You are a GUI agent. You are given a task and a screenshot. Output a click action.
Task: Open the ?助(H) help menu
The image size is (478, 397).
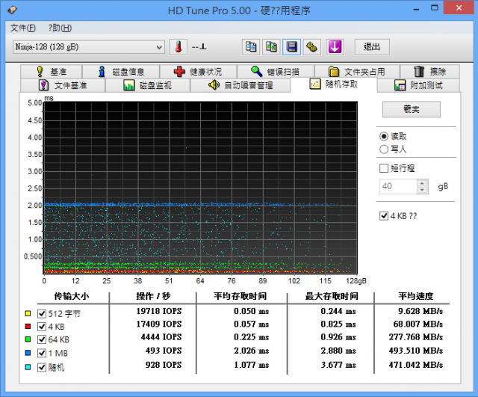pos(60,28)
